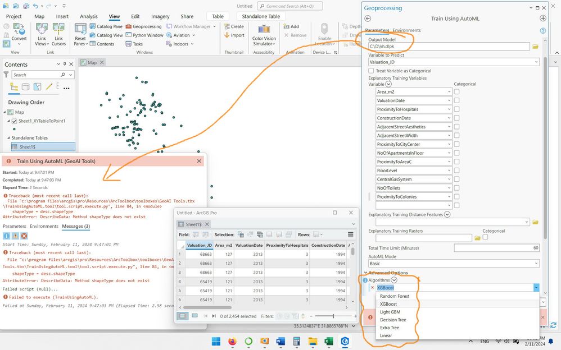The image size is (561, 350).
Task: Check Categorical for Area_m2
Action: click(x=456, y=92)
